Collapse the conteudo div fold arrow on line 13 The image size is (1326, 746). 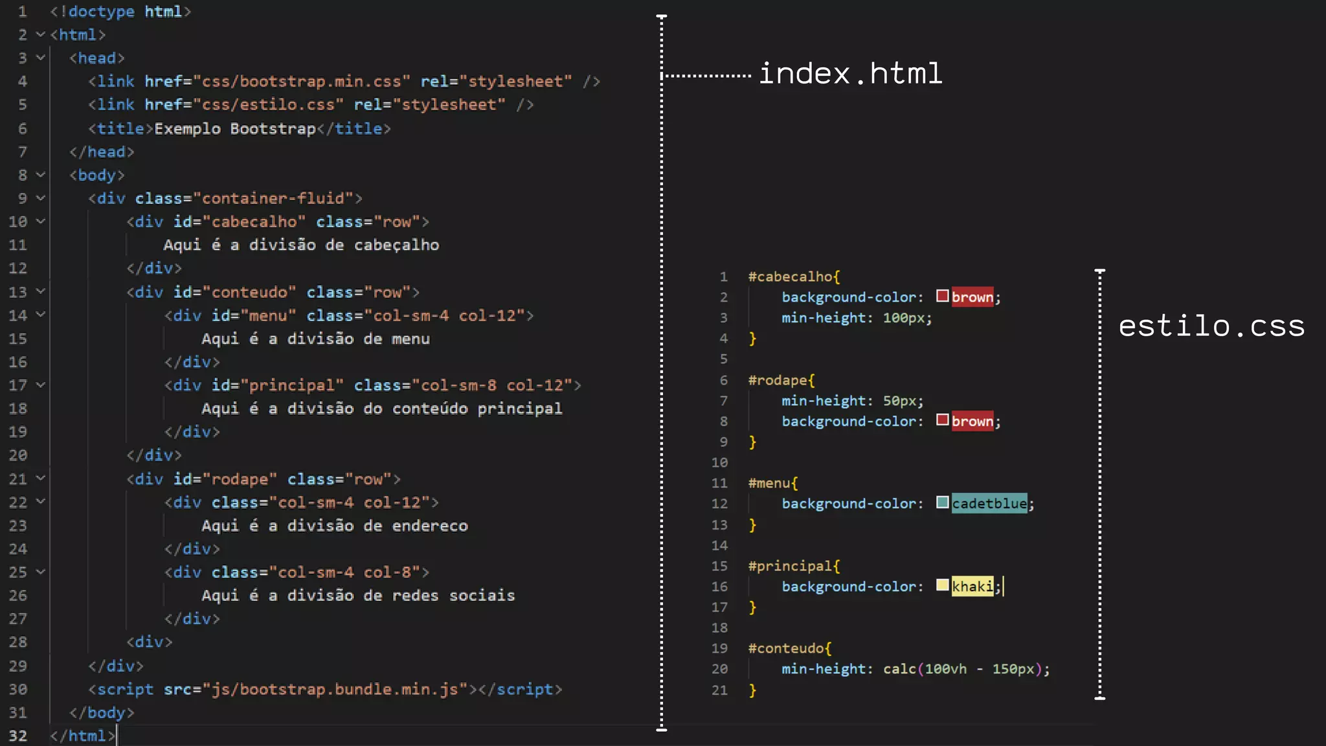coord(40,291)
